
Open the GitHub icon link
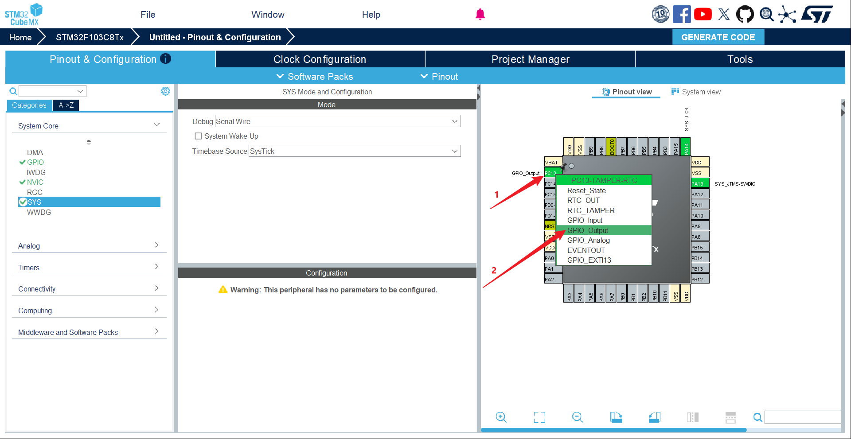pyautogui.click(x=745, y=14)
